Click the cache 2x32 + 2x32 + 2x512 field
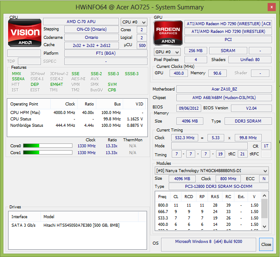Viewport: 280px width, 257px height. coord(92,45)
